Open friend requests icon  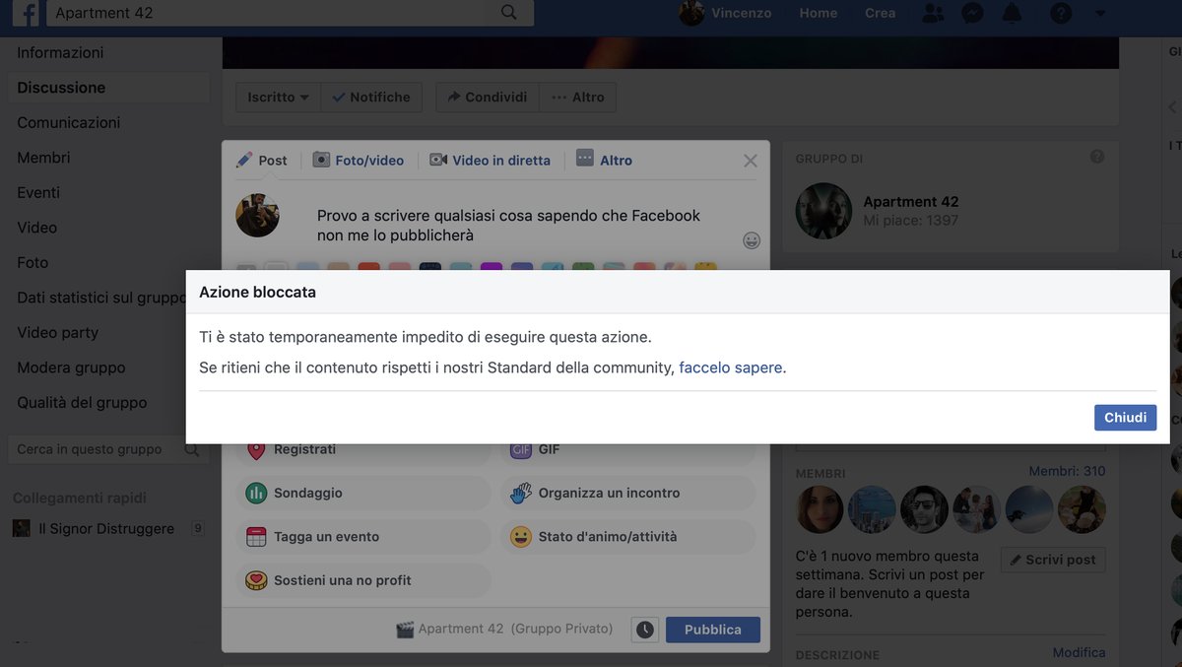click(932, 13)
